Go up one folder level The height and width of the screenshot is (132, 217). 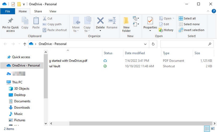coord(25,44)
